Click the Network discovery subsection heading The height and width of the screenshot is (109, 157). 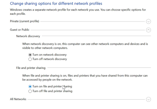tap(28, 36)
